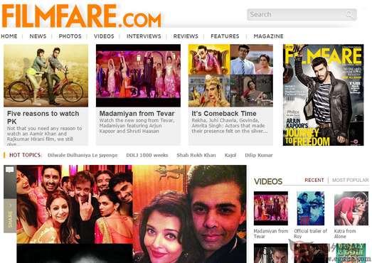The width and height of the screenshot is (372, 263).
Task: Click the SHARE tab beside gallery
Action: click(10, 215)
